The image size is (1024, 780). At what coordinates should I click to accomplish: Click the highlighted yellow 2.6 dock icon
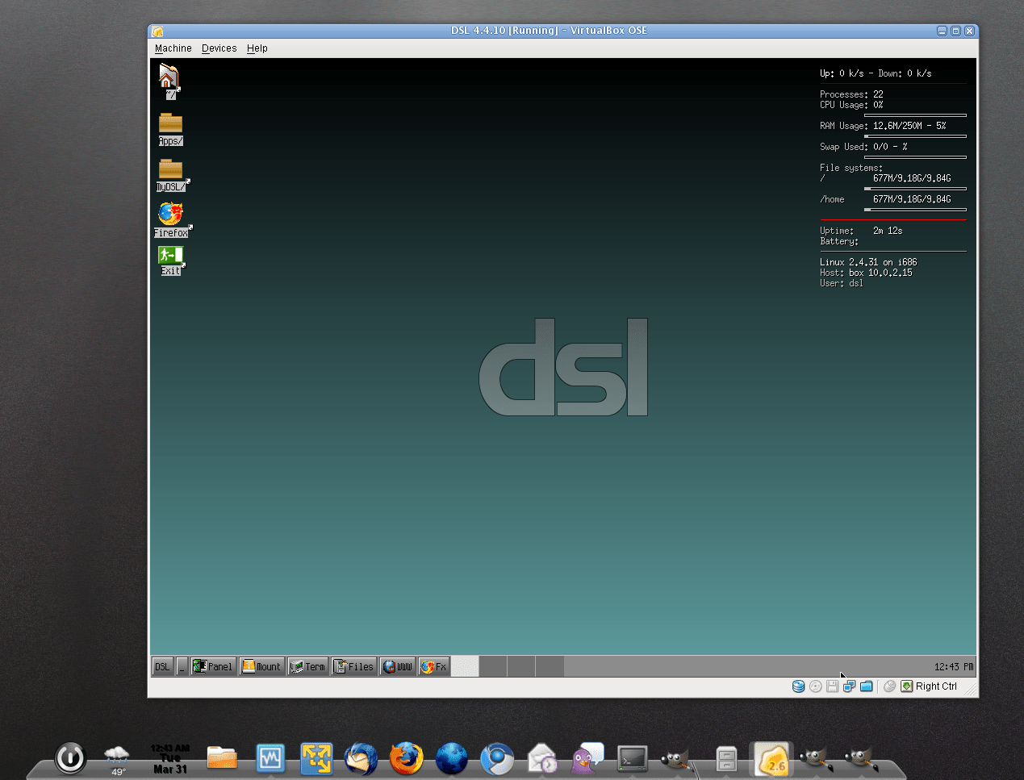pyautogui.click(x=772, y=760)
